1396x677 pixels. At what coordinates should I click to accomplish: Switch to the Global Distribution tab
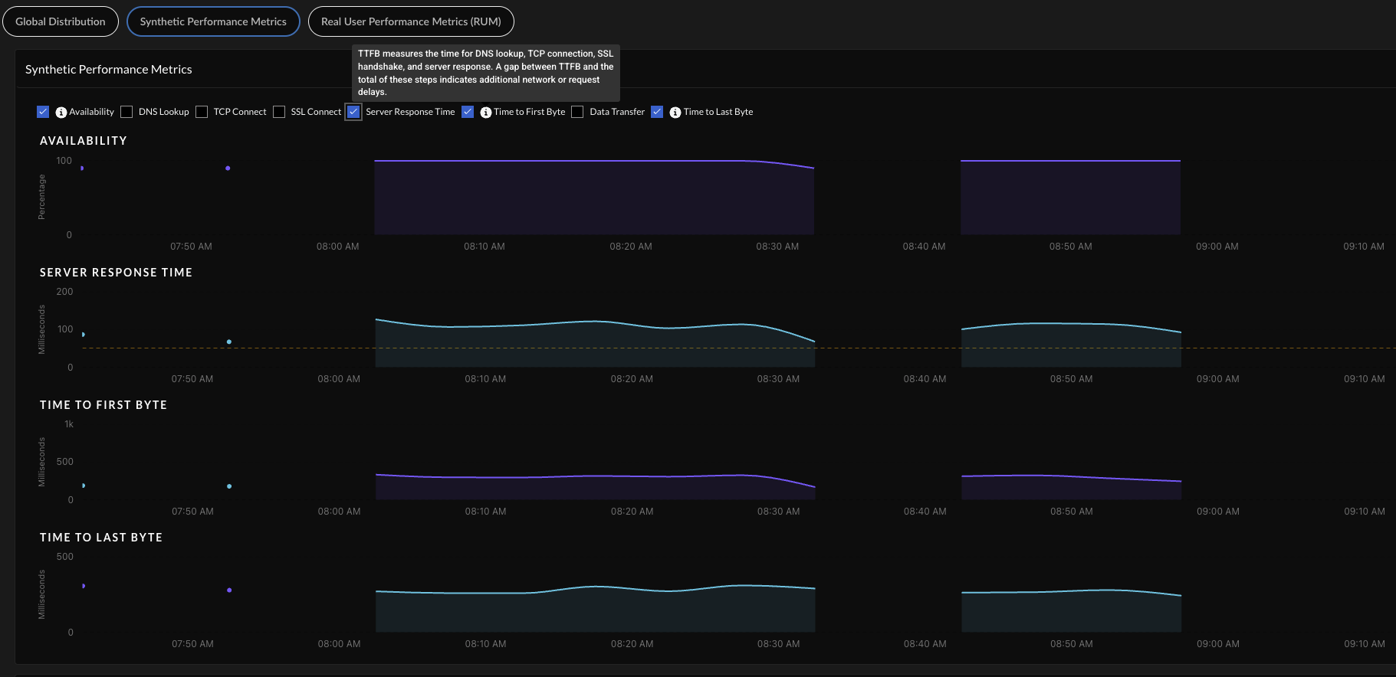point(61,21)
